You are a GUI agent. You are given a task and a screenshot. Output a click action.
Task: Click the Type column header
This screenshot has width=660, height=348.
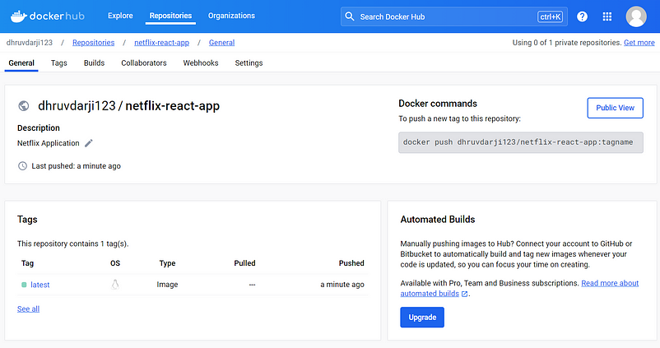[x=167, y=263]
